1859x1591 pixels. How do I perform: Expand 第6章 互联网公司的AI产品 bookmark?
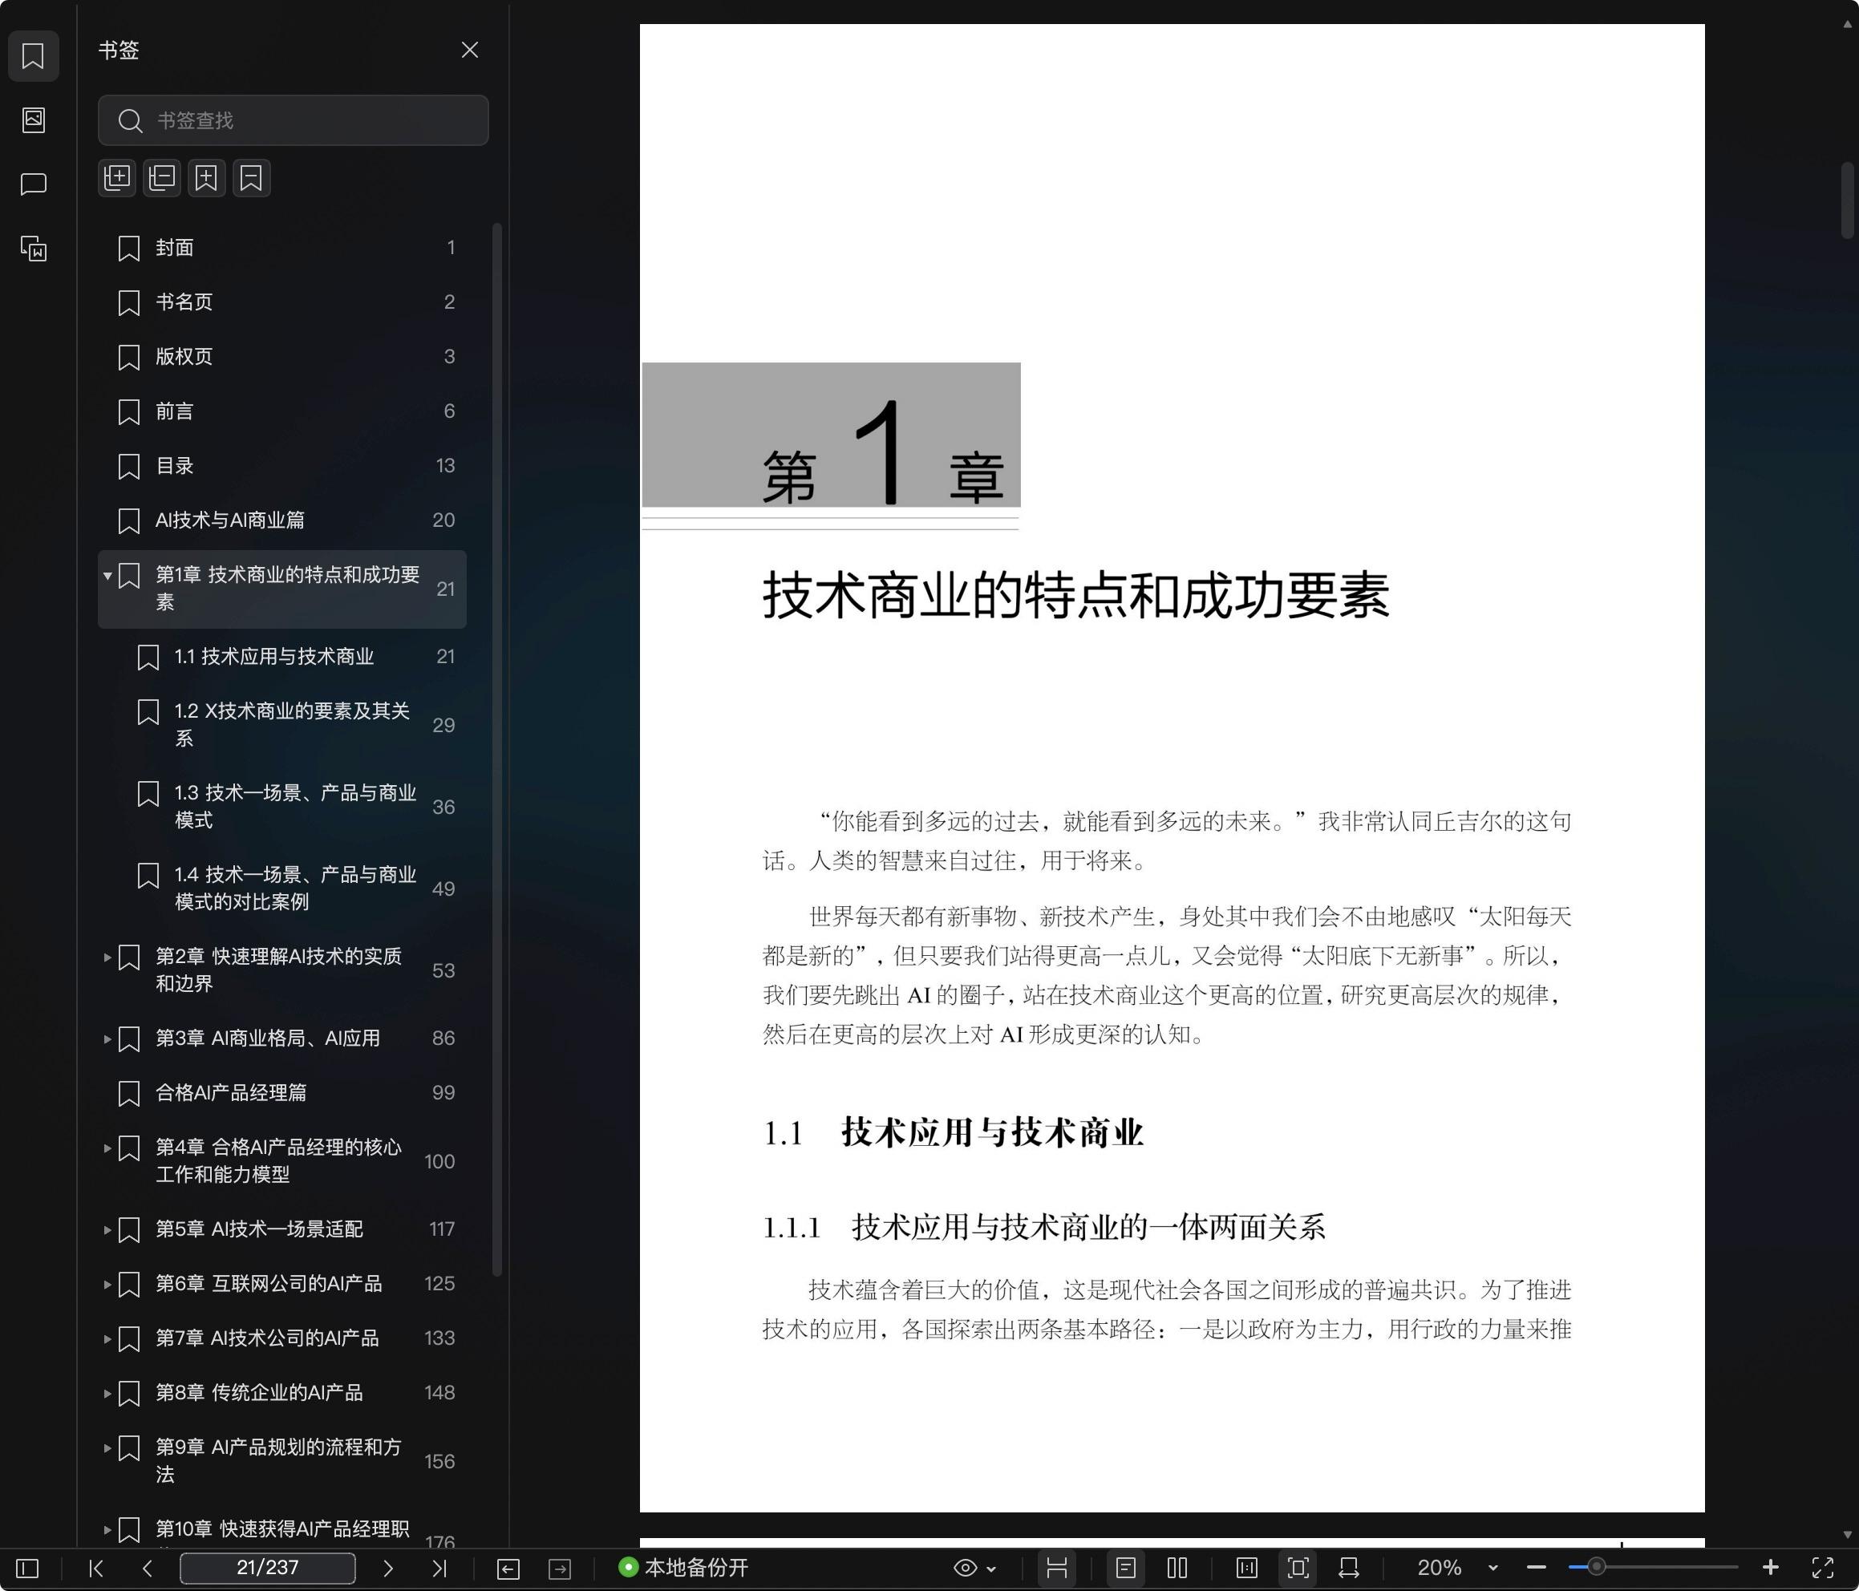click(x=107, y=1284)
